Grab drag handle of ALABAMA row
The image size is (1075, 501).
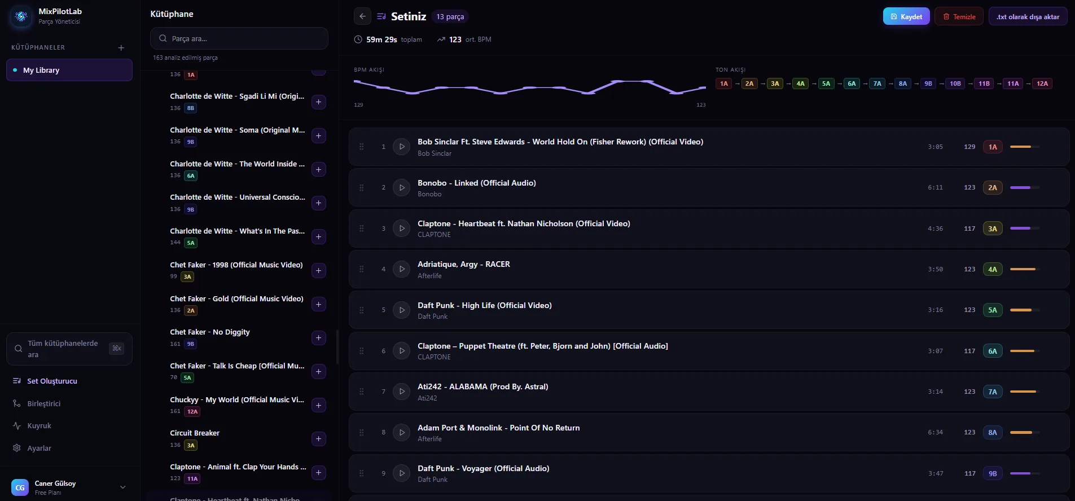pyautogui.click(x=362, y=392)
